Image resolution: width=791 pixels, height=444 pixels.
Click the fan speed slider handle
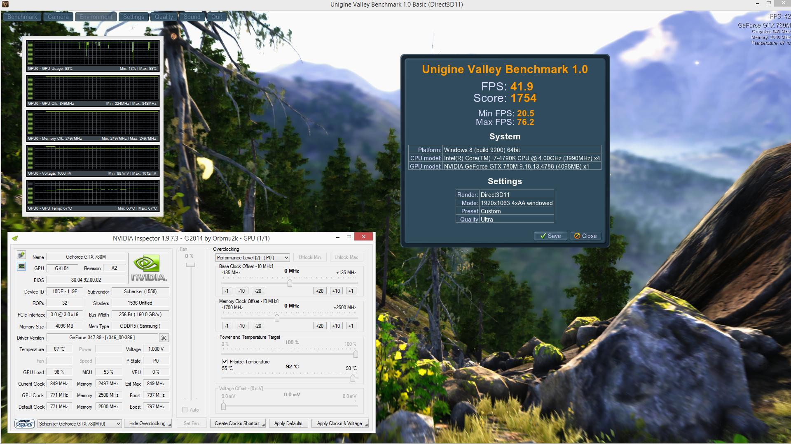190,265
